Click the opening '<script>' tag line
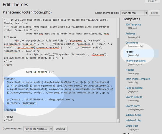 (9, 79)
